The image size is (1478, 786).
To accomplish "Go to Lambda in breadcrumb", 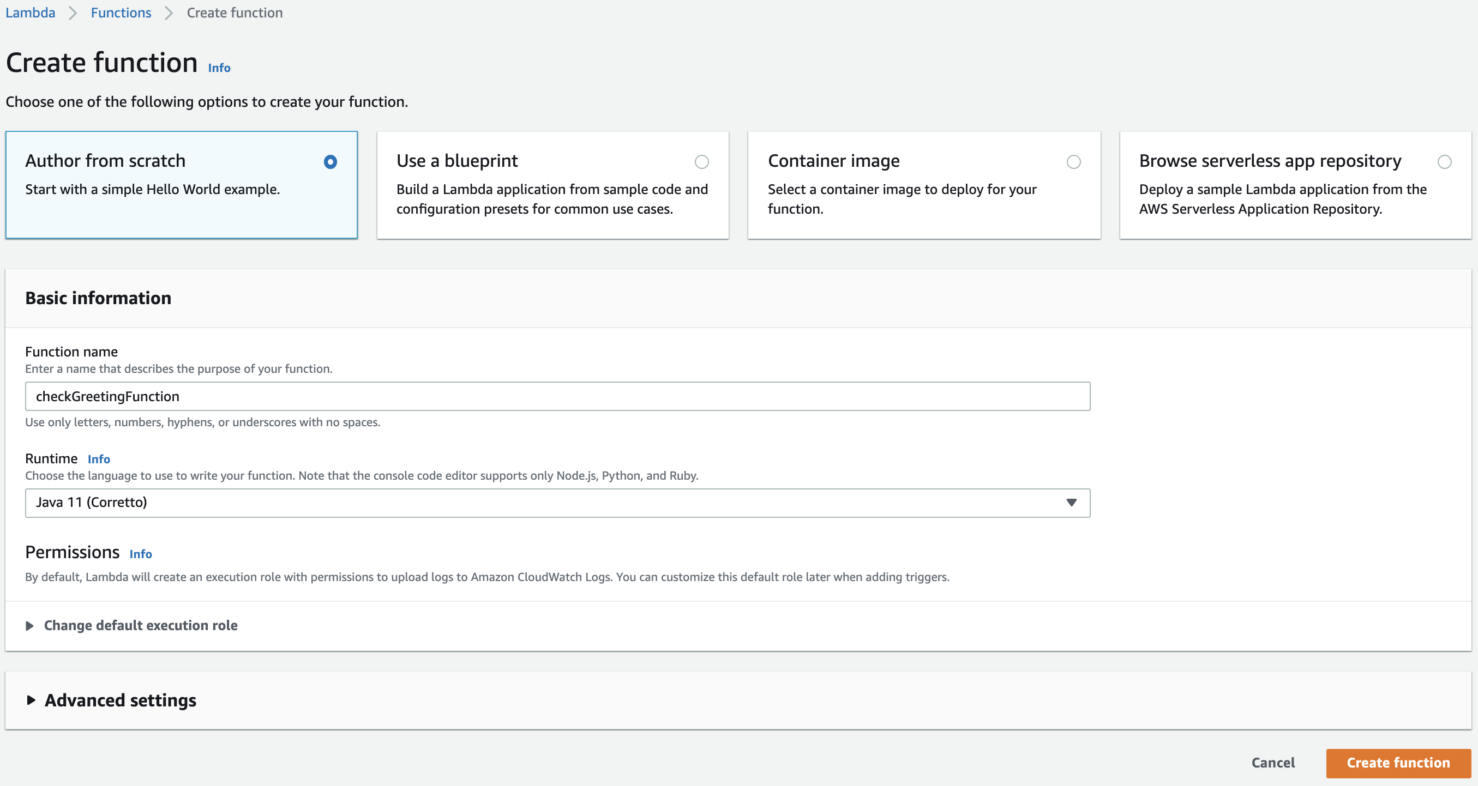I will pyautogui.click(x=31, y=13).
